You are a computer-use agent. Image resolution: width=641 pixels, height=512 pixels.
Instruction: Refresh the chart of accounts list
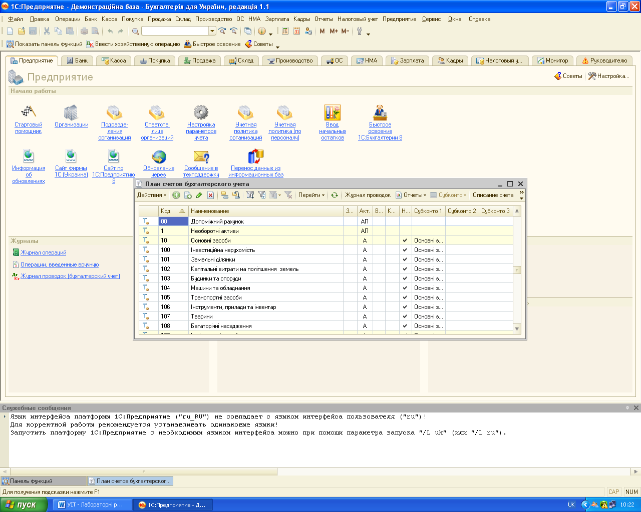point(334,195)
